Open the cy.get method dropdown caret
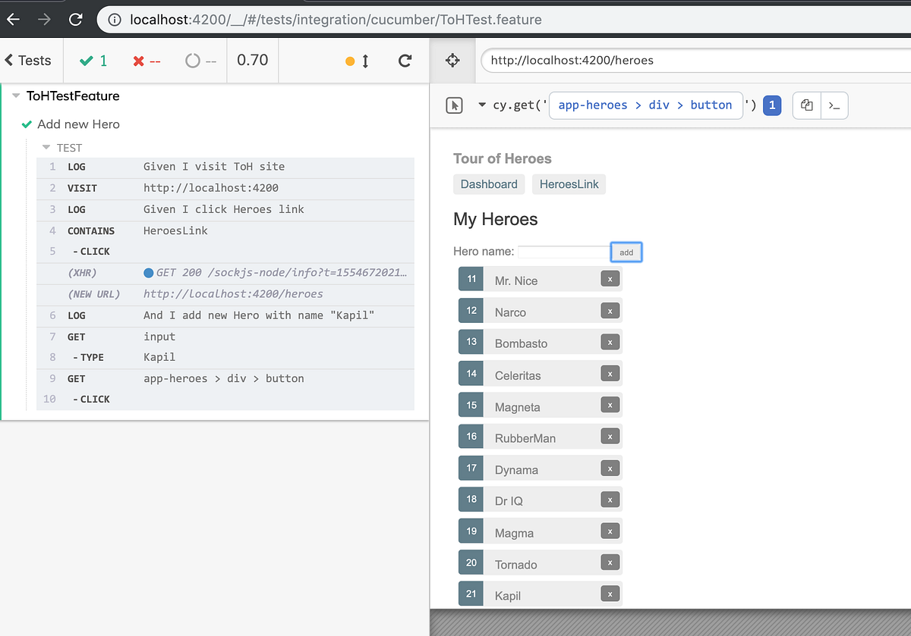The height and width of the screenshot is (636, 911). pyautogui.click(x=481, y=105)
